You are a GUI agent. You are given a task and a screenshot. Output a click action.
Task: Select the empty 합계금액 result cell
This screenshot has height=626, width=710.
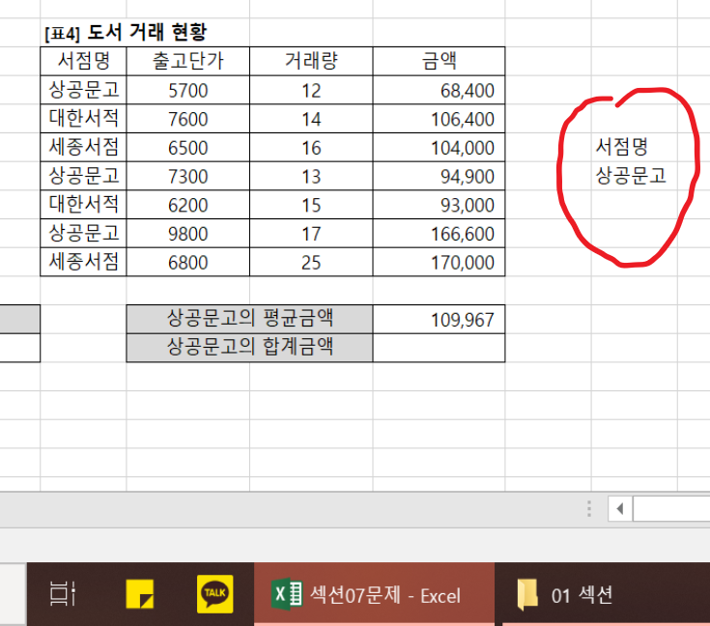tap(439, 348)
